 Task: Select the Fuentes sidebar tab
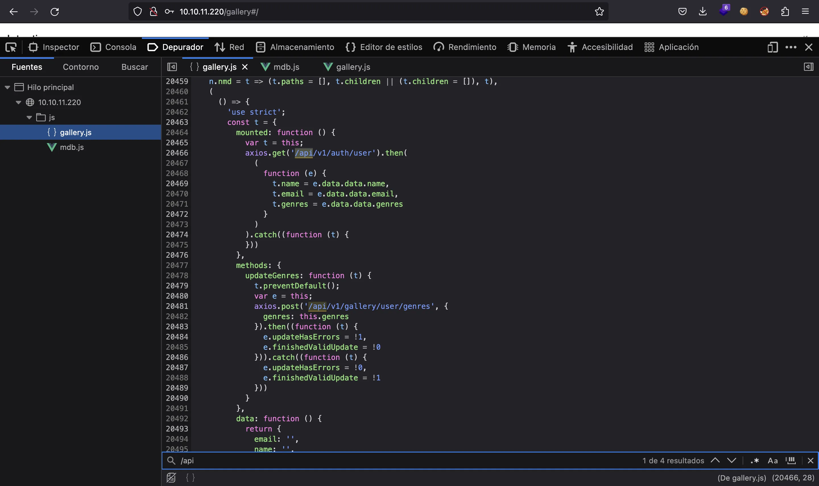pyautogui.click(x=27, y=67)
